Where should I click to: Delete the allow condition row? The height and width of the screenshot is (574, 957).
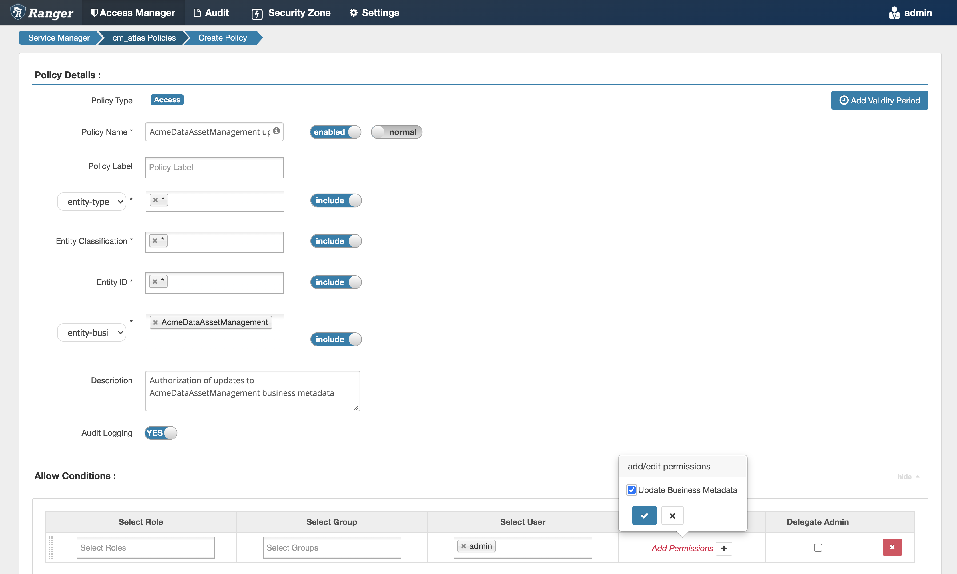(892, 547)
